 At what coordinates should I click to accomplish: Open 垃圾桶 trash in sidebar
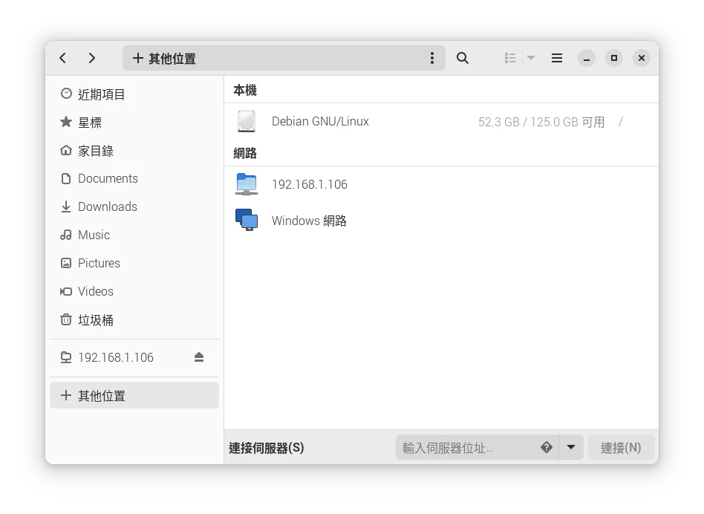95,320
